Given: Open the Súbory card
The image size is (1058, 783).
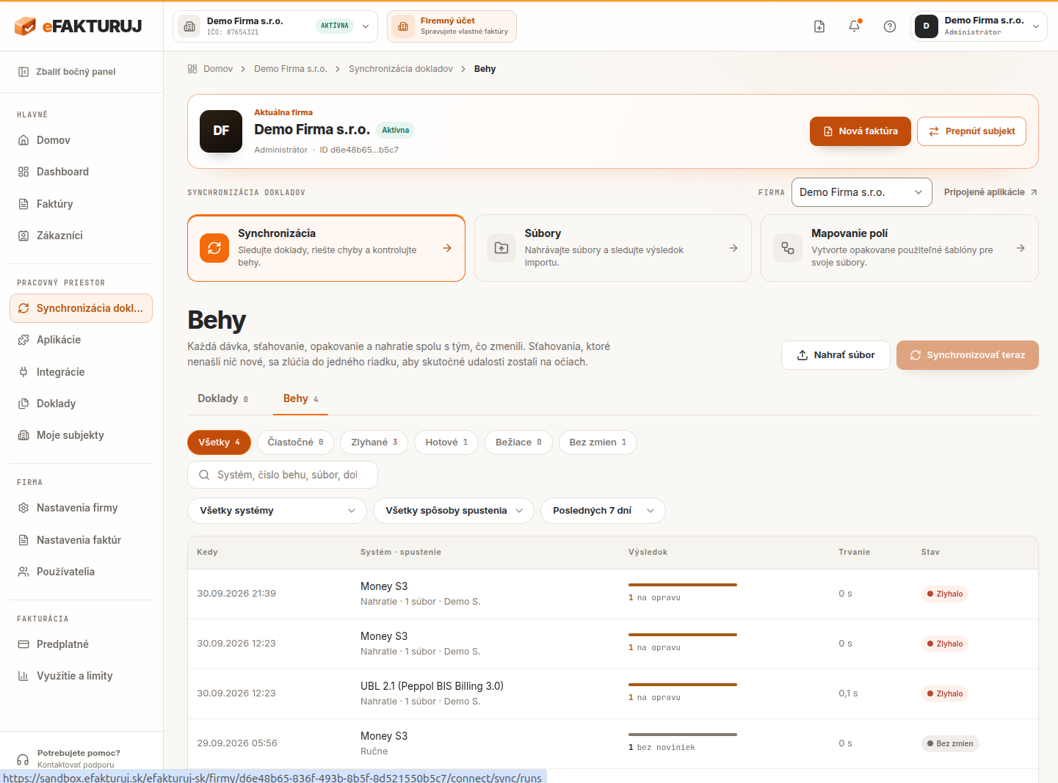Looking at the screenshot, I should click(x=613, y=248).
